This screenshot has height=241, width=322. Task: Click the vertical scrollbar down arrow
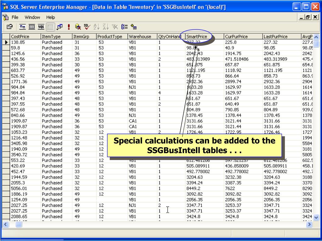click(x=316, y=218)
